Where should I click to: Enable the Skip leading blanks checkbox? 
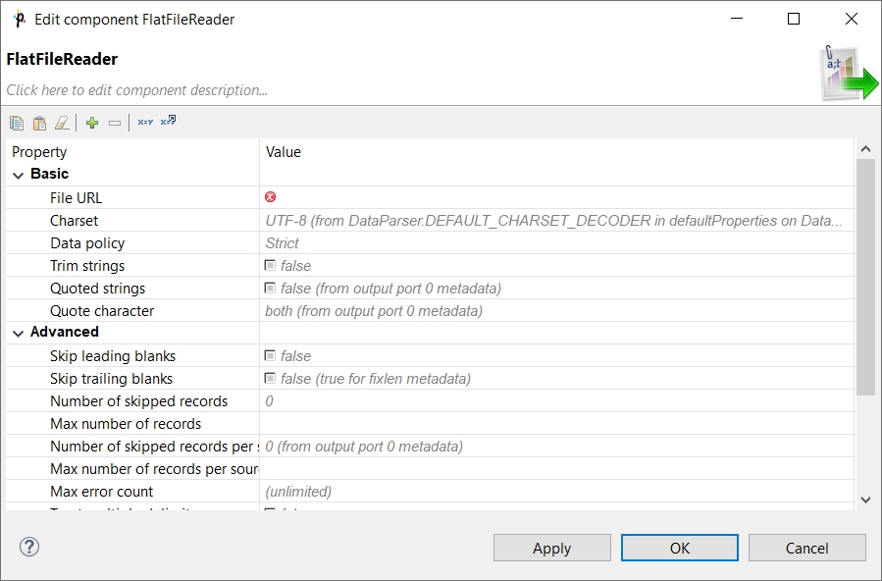click(x=270, y=355)
